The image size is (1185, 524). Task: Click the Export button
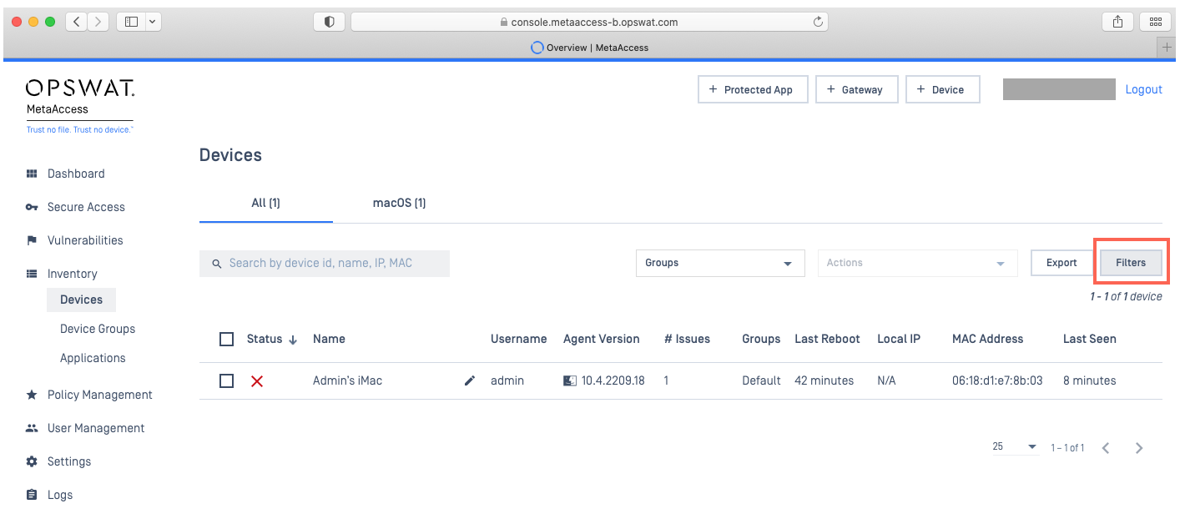point(1061,263)
